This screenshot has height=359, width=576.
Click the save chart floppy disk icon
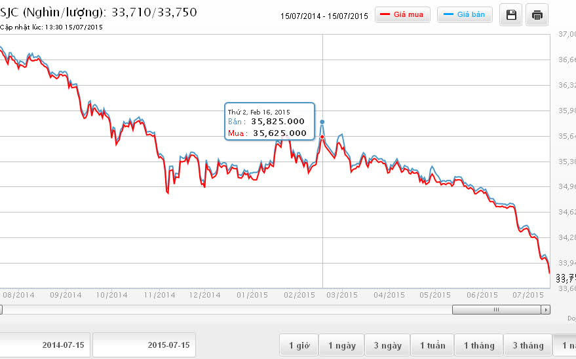coord(511,14)
